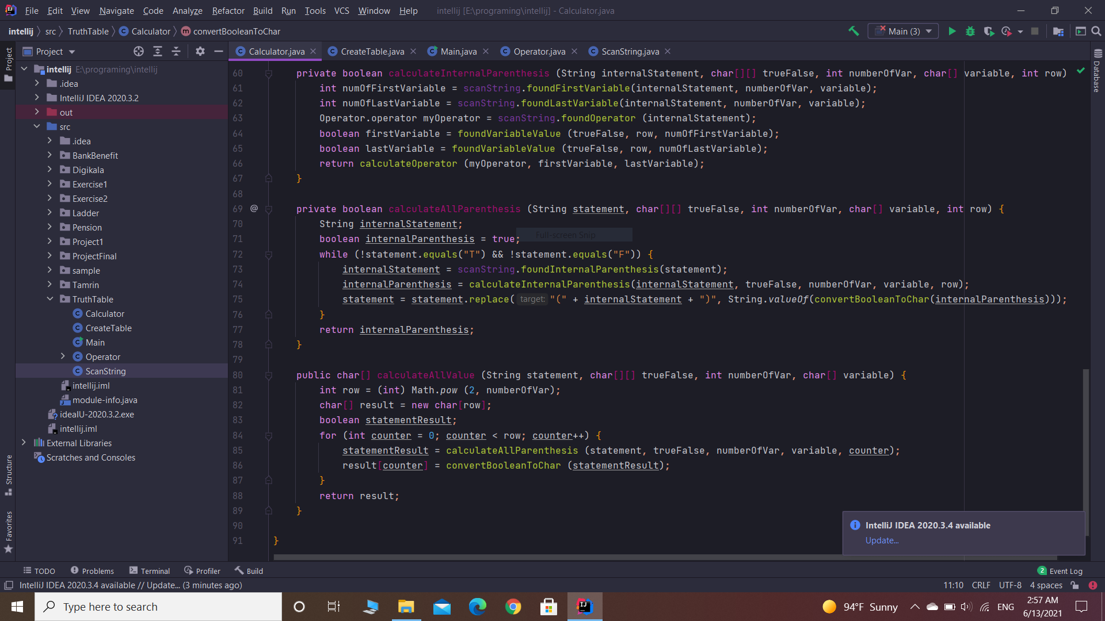Open Main (3) run configuration dropdown
The height and width of the screenshot is (621, 1105).
pos(903,31)
